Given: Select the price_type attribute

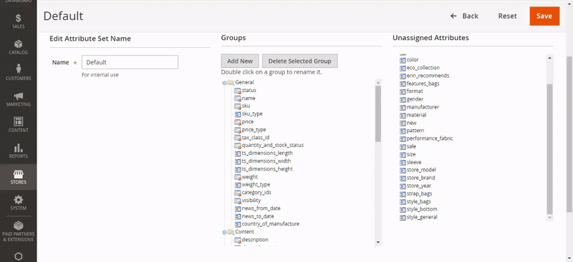Looking at the screenshot, I should point(254,130).
